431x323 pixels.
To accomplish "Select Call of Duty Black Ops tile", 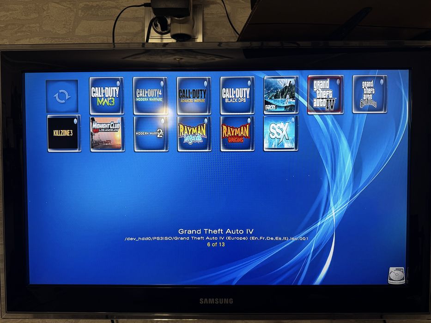I will pos(237,96).
